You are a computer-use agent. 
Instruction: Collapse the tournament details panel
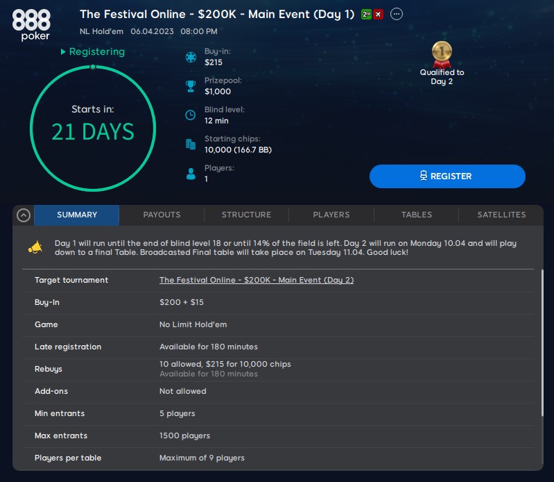click(24, 215)
